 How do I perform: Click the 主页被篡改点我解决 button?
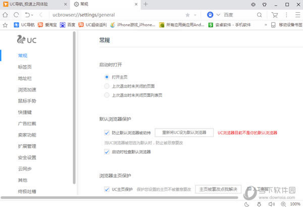click(x=218, y=189)
